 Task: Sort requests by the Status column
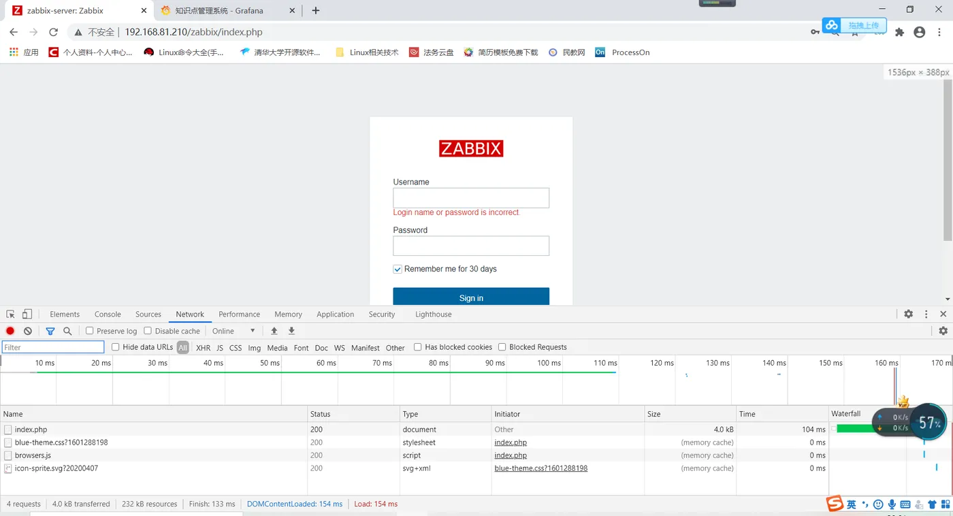(353, 414)
